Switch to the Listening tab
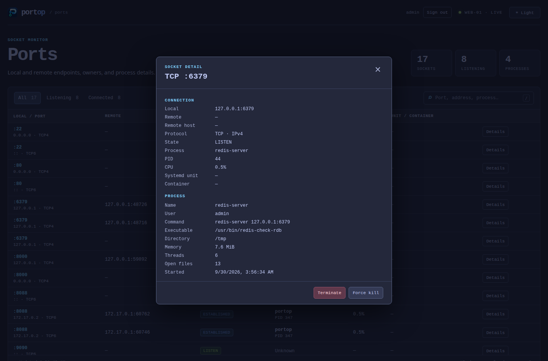 (x=62, y=98)
